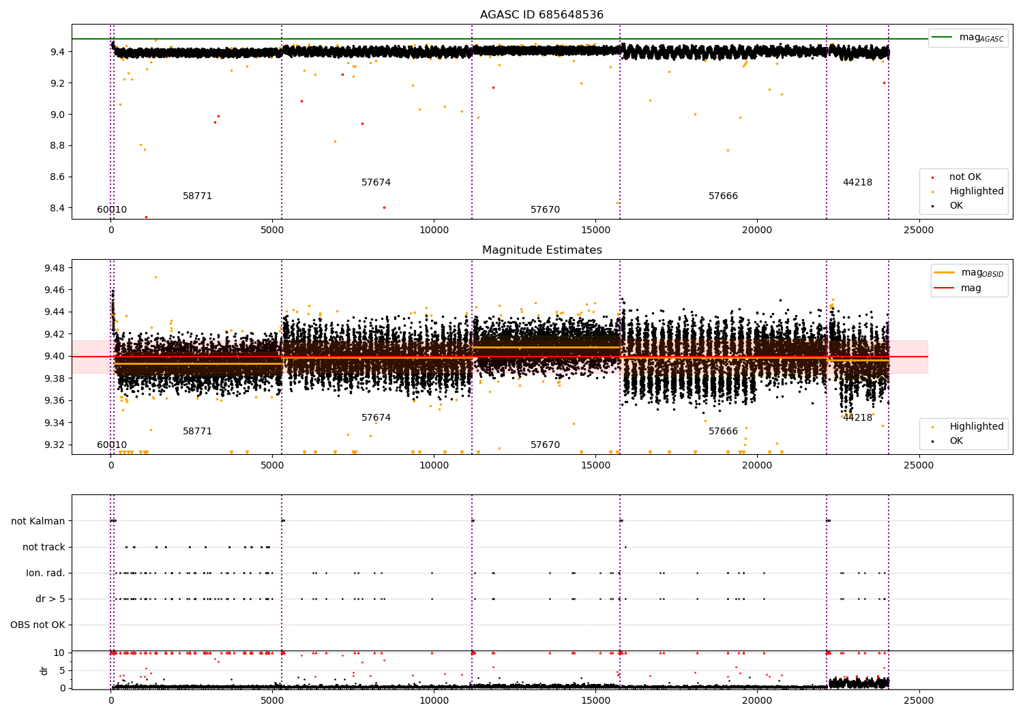Click obsid label 58771 in AGASC ID plot

(198, 196)
